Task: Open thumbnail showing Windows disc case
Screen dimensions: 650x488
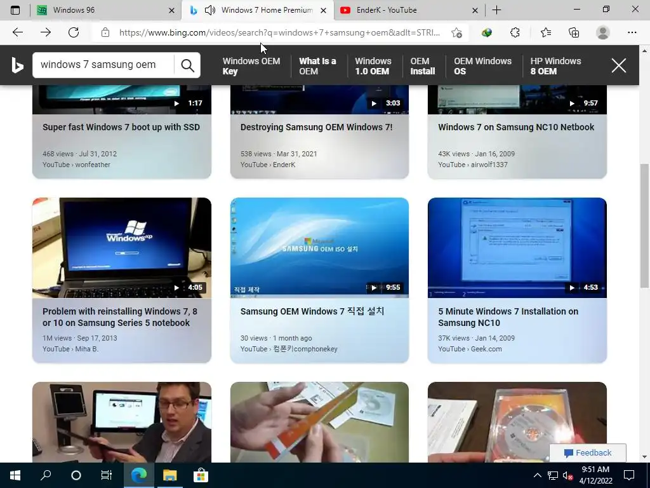Action: click(517, 422)
